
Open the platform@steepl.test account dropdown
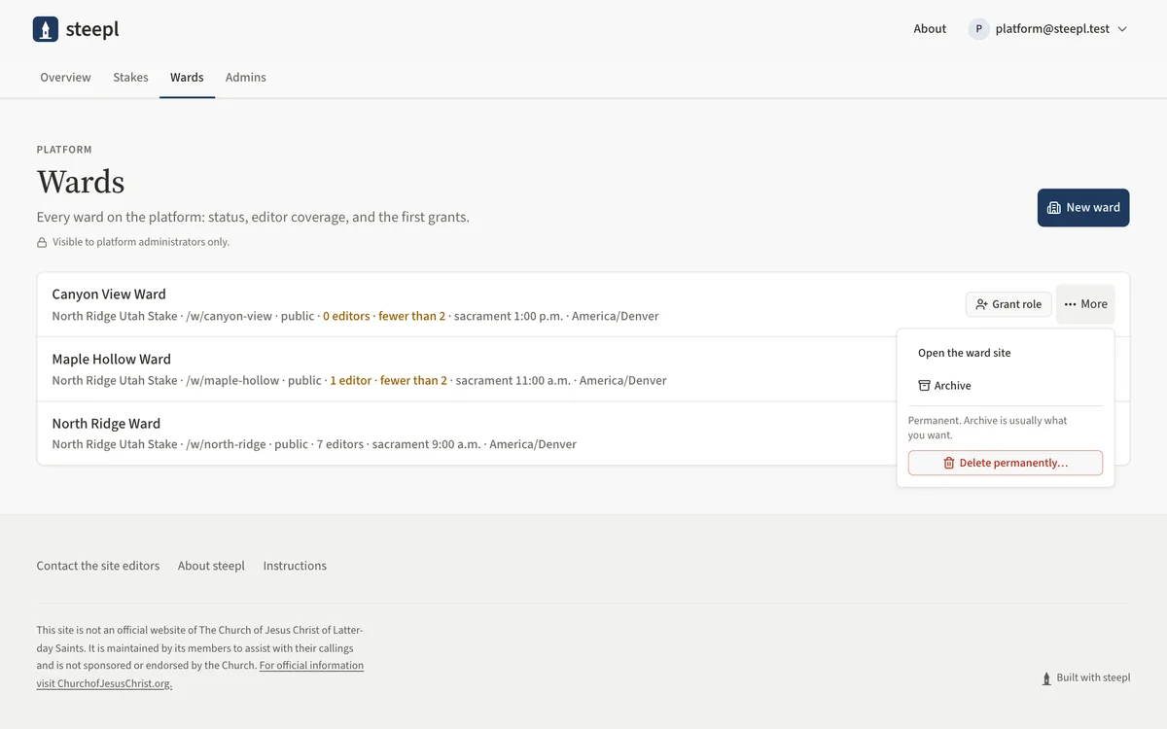click(x=1048, y=29)
